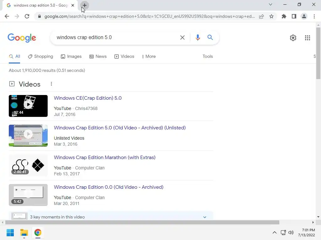The image size is (321, 240).
Task: Go to the Google logo homepage
Action: coord(22,38)
